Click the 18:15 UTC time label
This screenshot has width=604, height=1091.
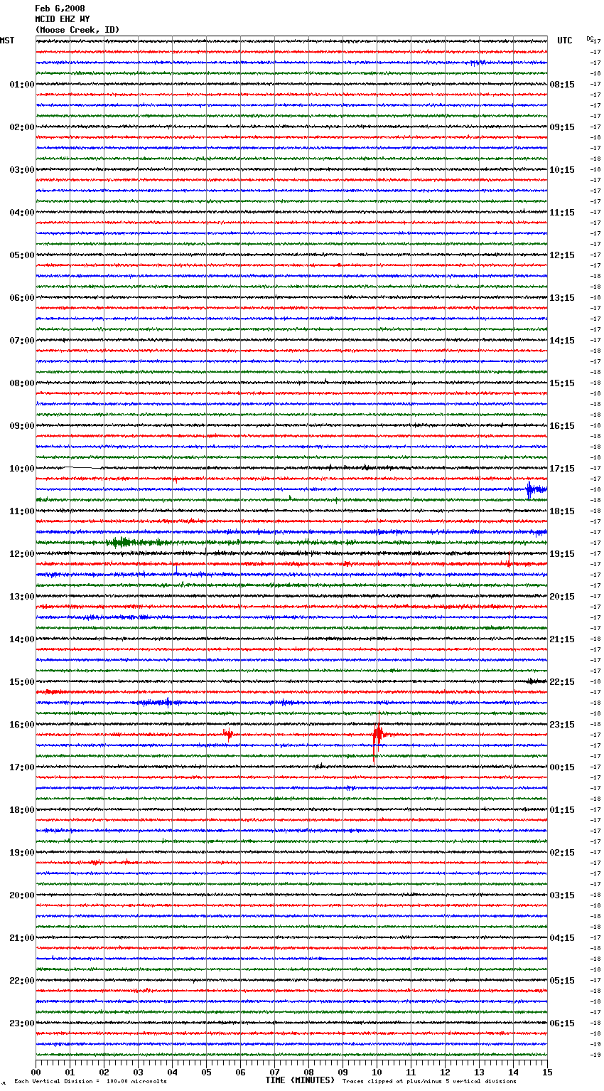click(562, 511)
